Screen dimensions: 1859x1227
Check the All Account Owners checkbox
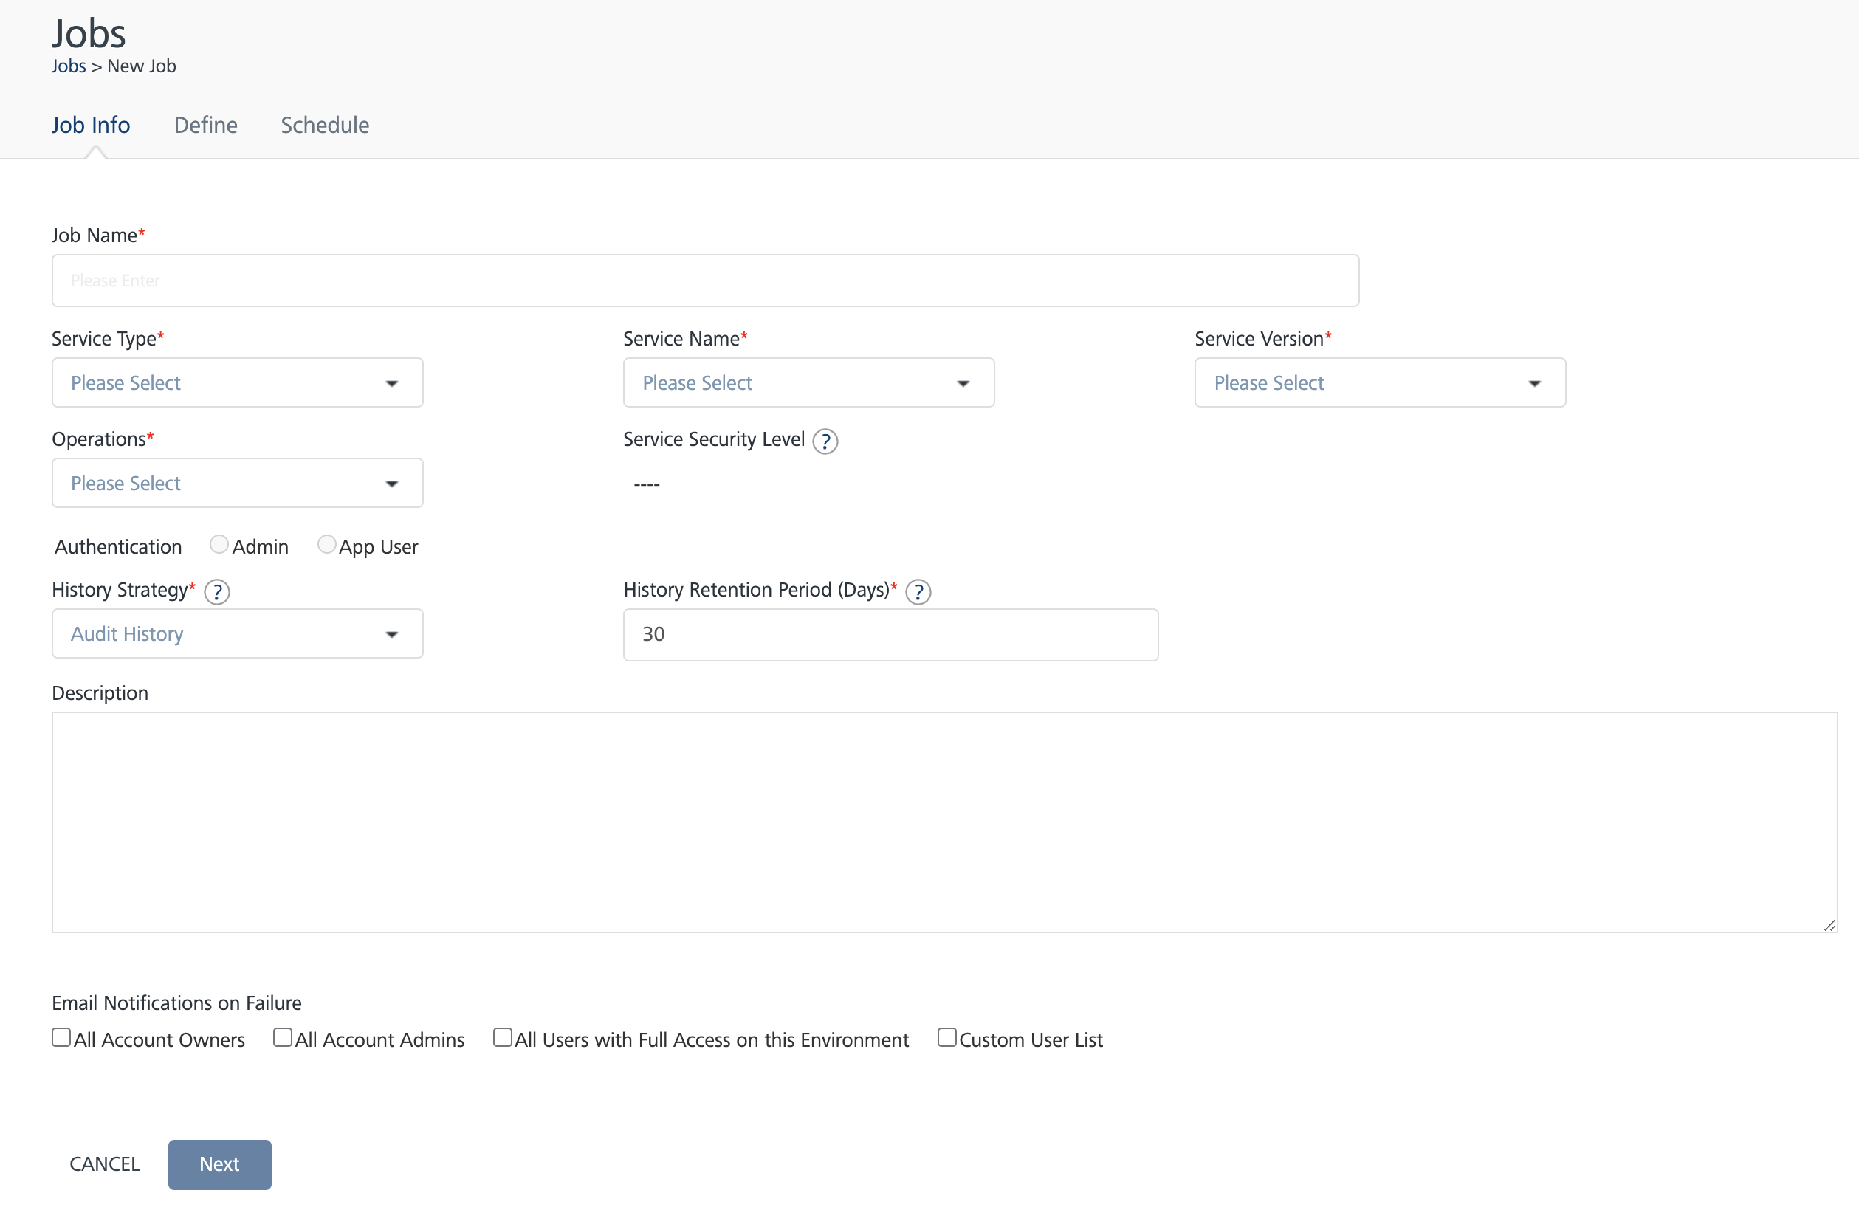[61, 1037]
